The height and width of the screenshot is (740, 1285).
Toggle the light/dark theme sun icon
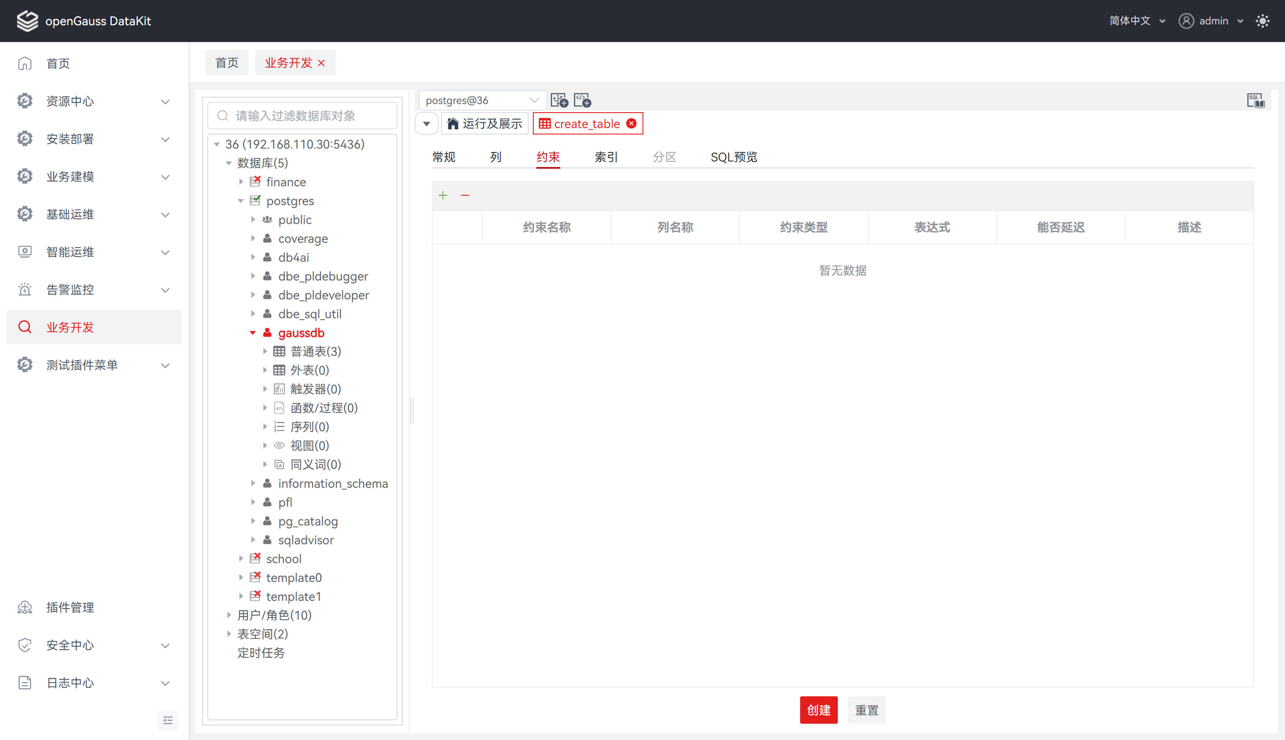pos(1262,21)
